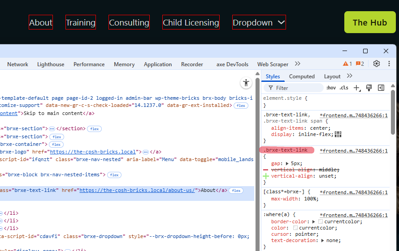Open the Lighthouse panel tab
399x251 pixels.
pos(51,64)
